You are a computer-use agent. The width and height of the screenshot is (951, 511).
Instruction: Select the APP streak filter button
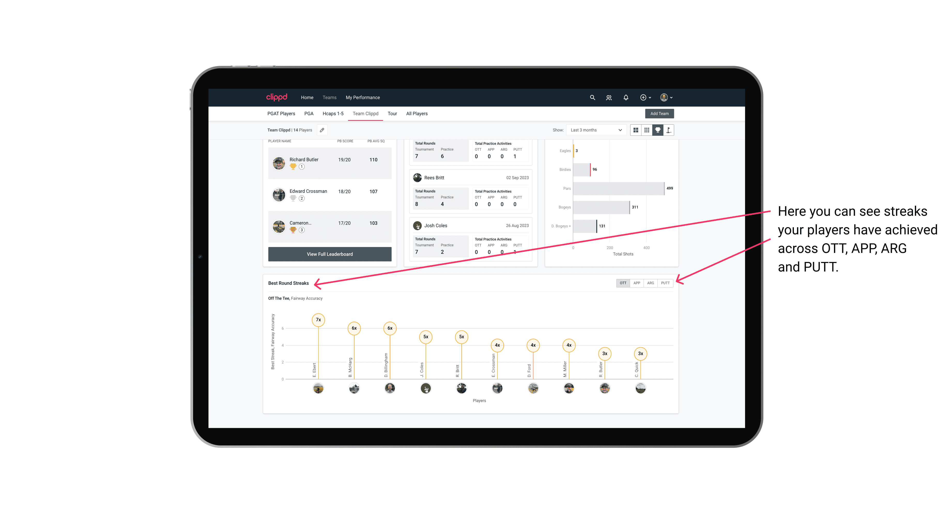(635, 283)
